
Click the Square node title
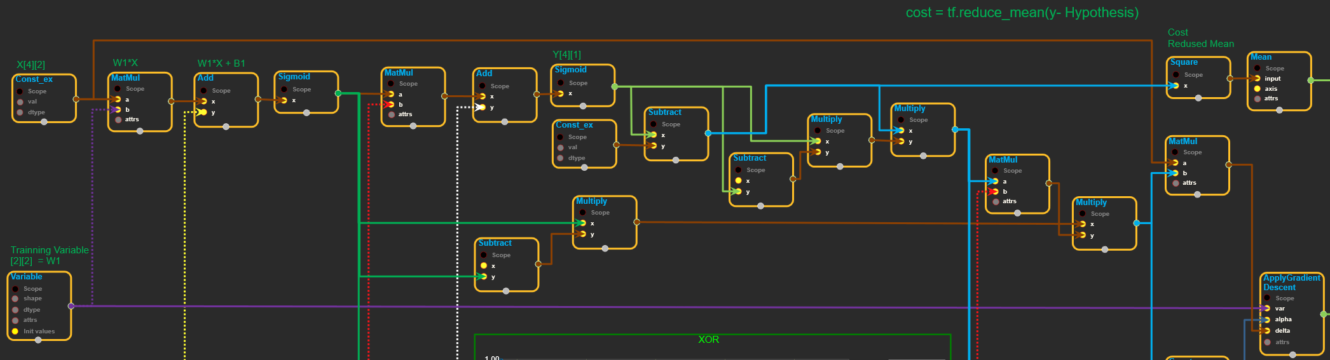1184,62
